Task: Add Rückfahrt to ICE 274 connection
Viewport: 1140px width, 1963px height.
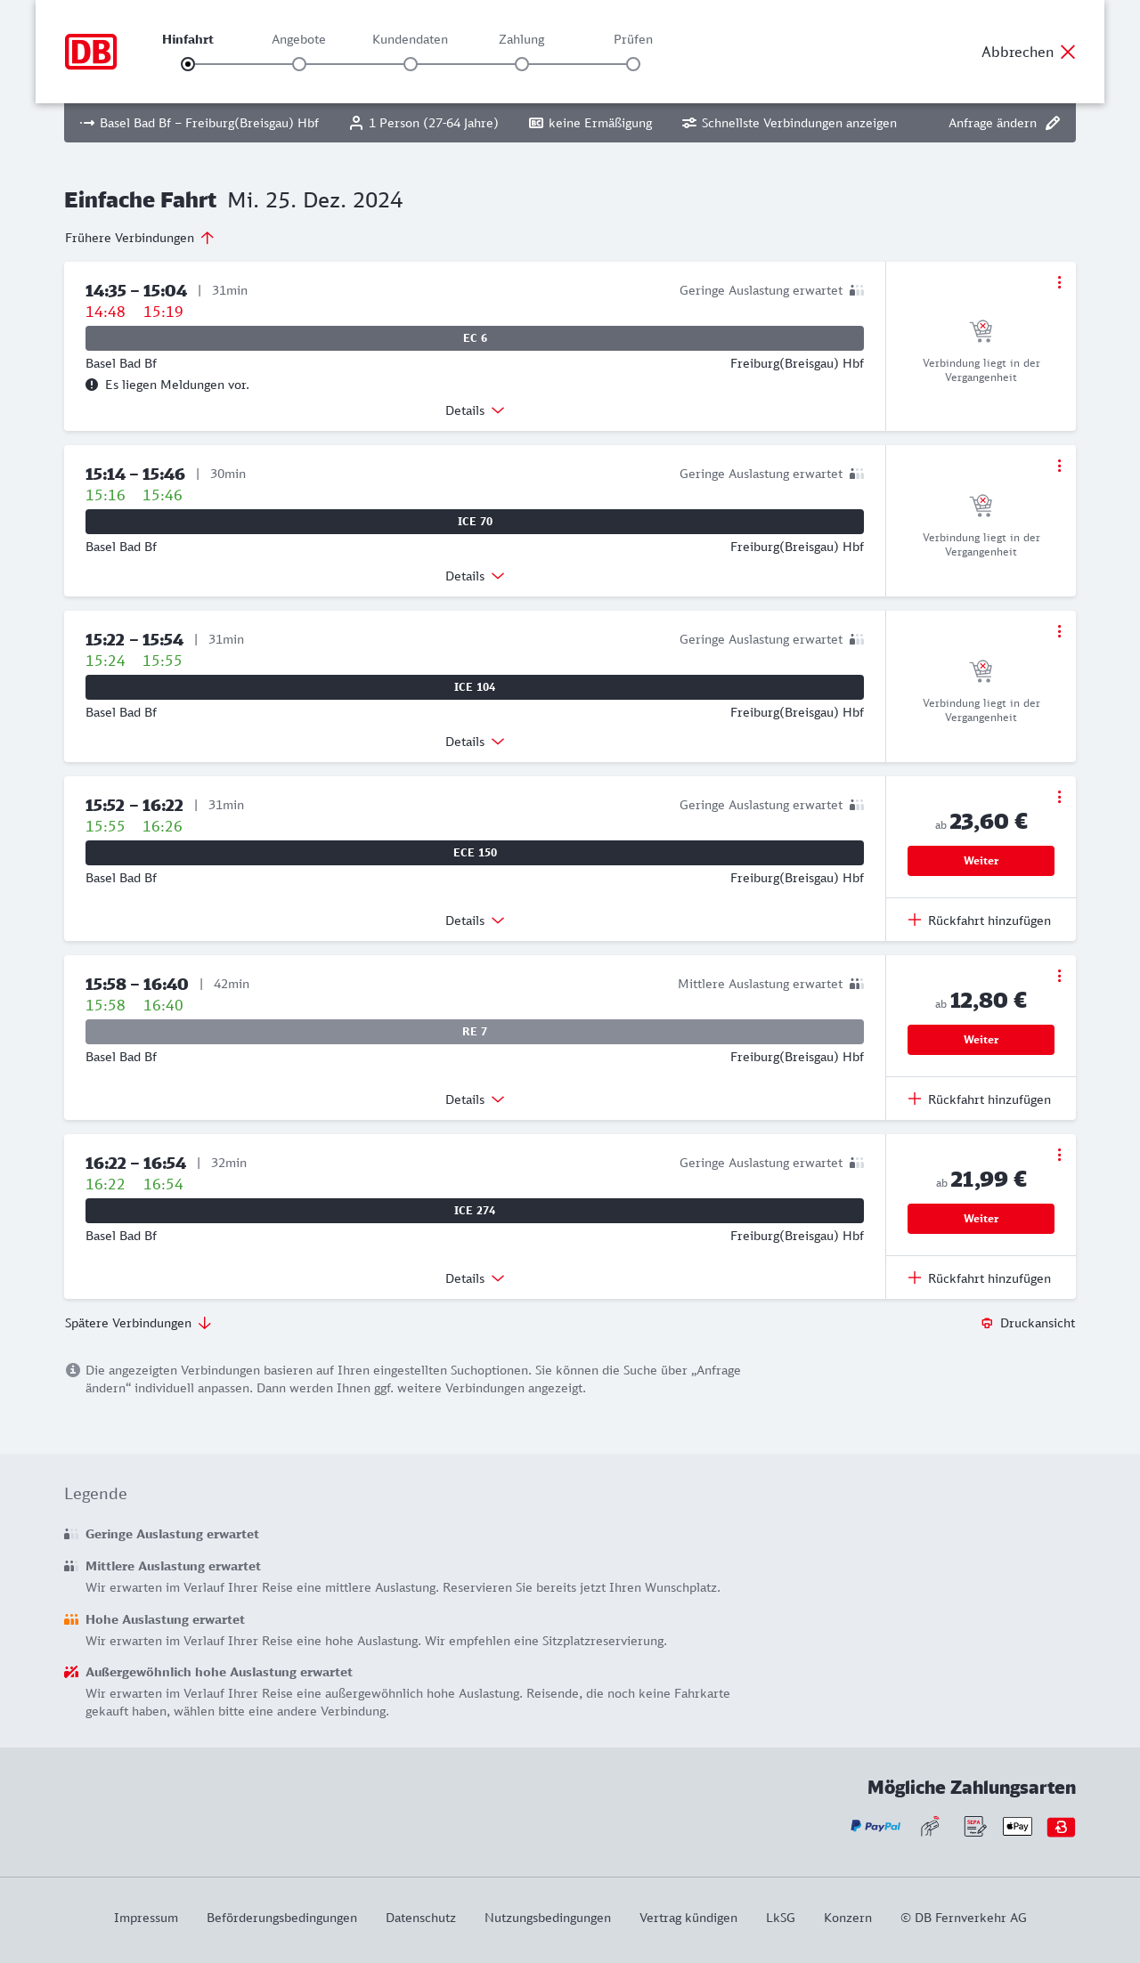Action: (980, 1278)
